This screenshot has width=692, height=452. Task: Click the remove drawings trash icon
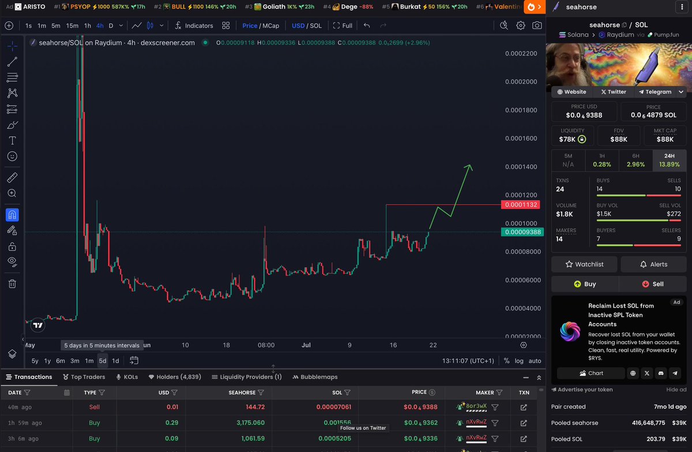tap(12, 283)
